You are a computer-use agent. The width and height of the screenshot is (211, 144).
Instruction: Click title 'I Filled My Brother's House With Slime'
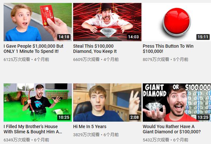pos(33,129)
